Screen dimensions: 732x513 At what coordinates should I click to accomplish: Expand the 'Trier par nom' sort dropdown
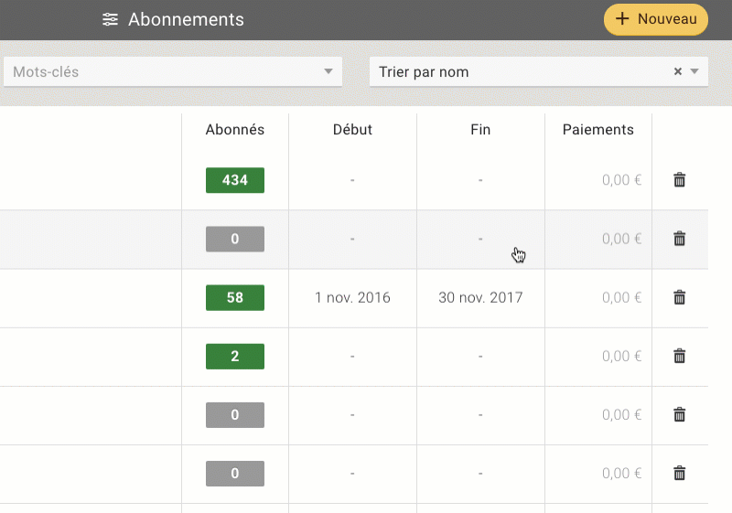pos(694,71)
